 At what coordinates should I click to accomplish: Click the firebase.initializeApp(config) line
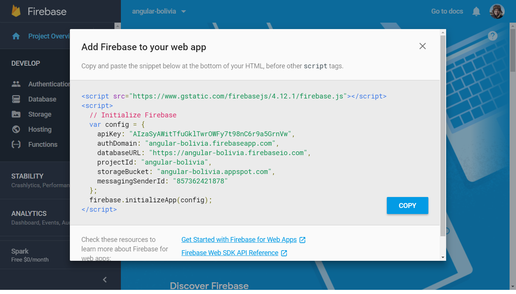(151, 200)
